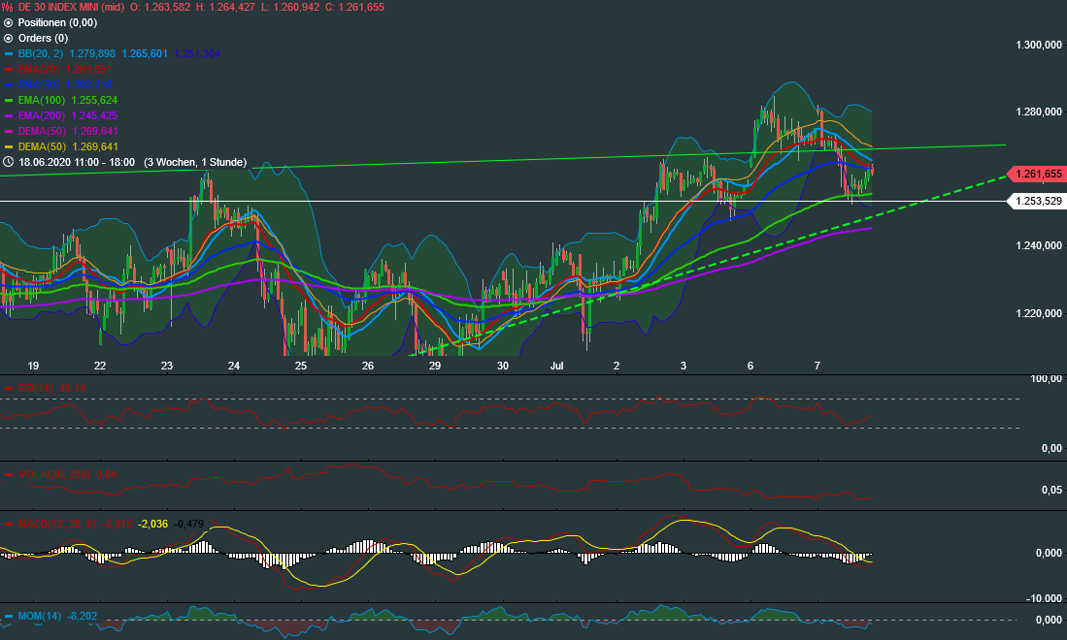The height and width of the screenshot is (640, 1067).
Task: Click the EMA(200) value 1.245,425
Action: pyautogui.click(x=94, y=115)
